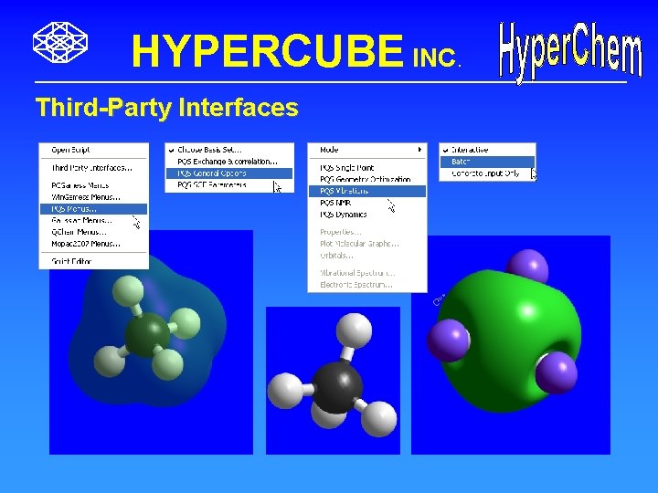Click the Third-Party Interfaces heading
The height and width of the screenshot is (493, 658).
coord(167,108)
